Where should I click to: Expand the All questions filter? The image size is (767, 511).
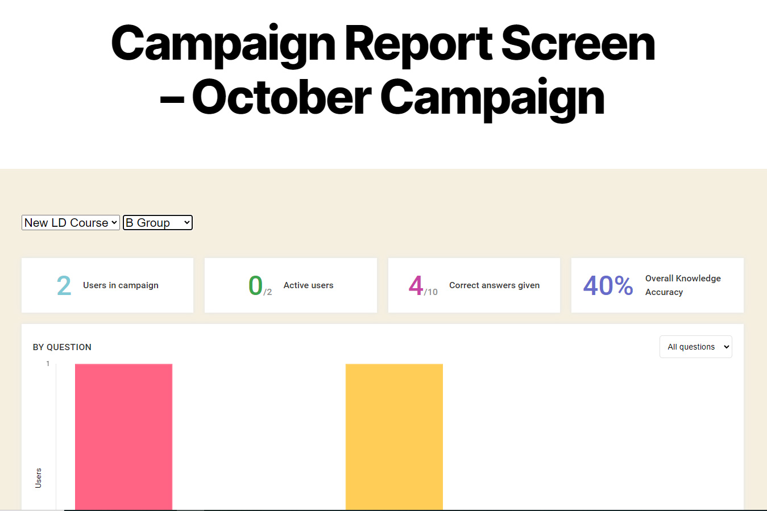coord(695,347)
